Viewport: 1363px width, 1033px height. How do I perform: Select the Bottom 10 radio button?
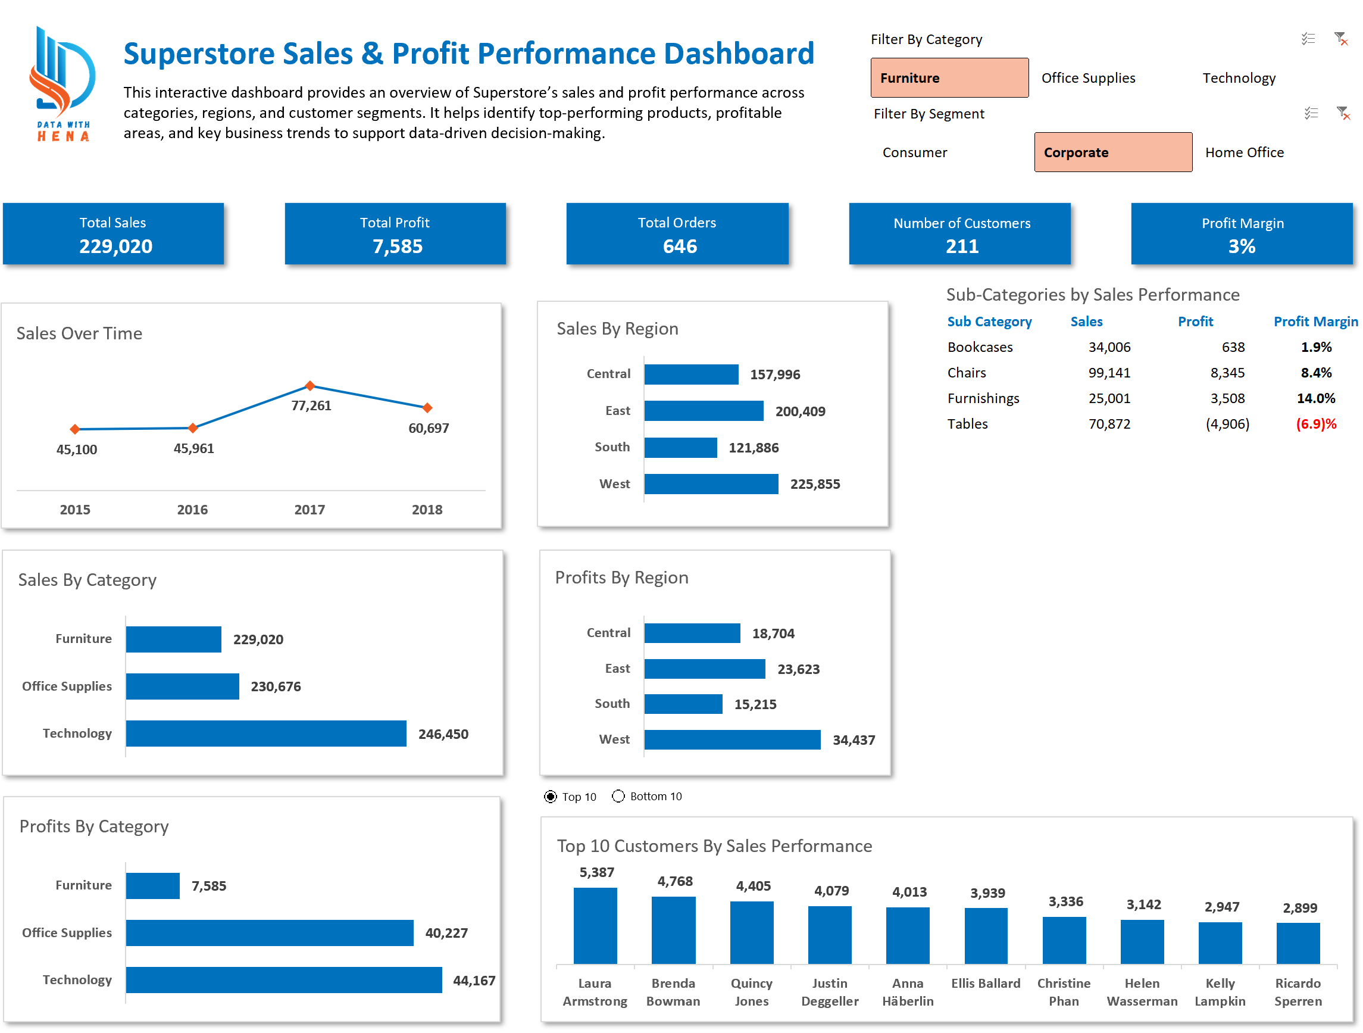617,796
